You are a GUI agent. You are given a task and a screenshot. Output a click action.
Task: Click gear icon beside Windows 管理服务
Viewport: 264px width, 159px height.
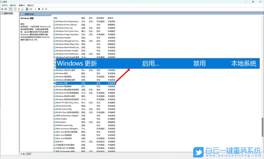(54, 86)
